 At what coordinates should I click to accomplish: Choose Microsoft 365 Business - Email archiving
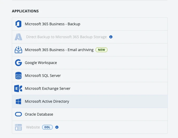pyautogui.click(x=90, y=50)
